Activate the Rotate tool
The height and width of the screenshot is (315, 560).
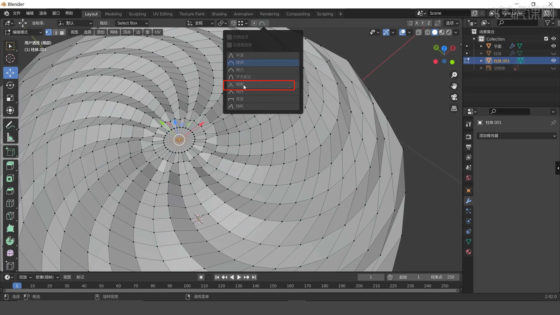pyautogui.click(x=10, y=85)
